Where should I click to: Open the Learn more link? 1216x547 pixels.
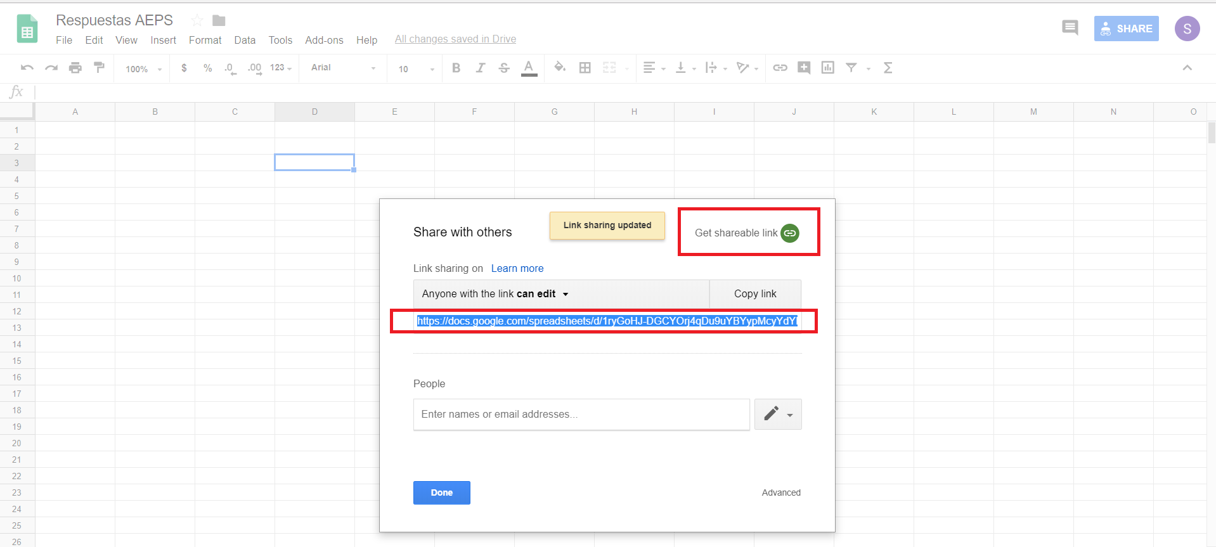tap(517, 268)
